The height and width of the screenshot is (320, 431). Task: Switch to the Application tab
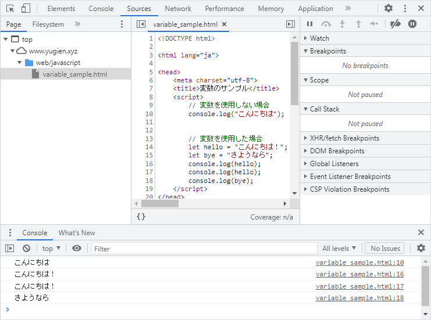tap(315, 9)
